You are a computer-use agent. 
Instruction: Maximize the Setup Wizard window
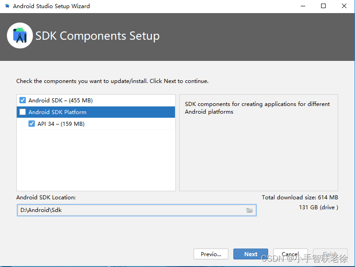(323, 6)
